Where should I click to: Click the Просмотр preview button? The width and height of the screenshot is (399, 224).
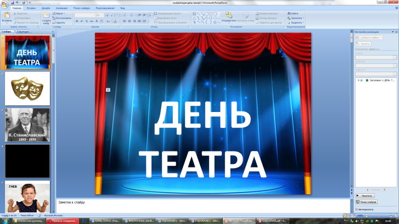(366, 195)
